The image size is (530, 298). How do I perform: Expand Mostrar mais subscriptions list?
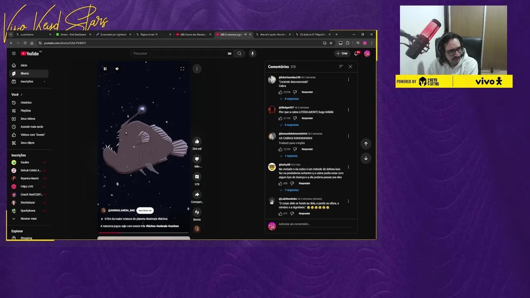click(x=29, y=219)
